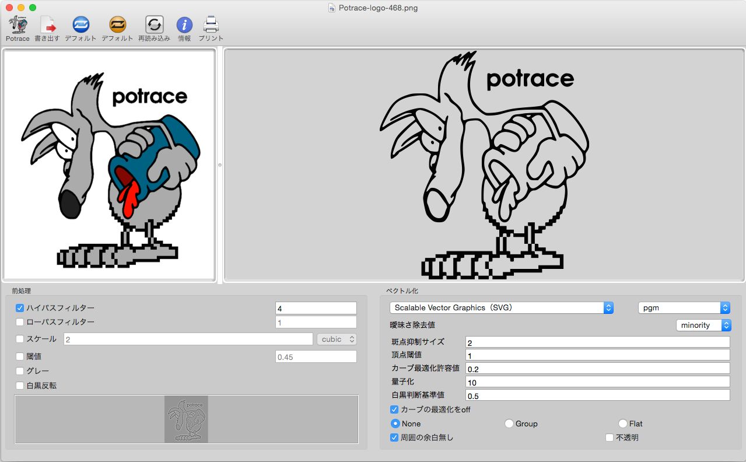Open the pgm format dropdown

coord(684,307)
